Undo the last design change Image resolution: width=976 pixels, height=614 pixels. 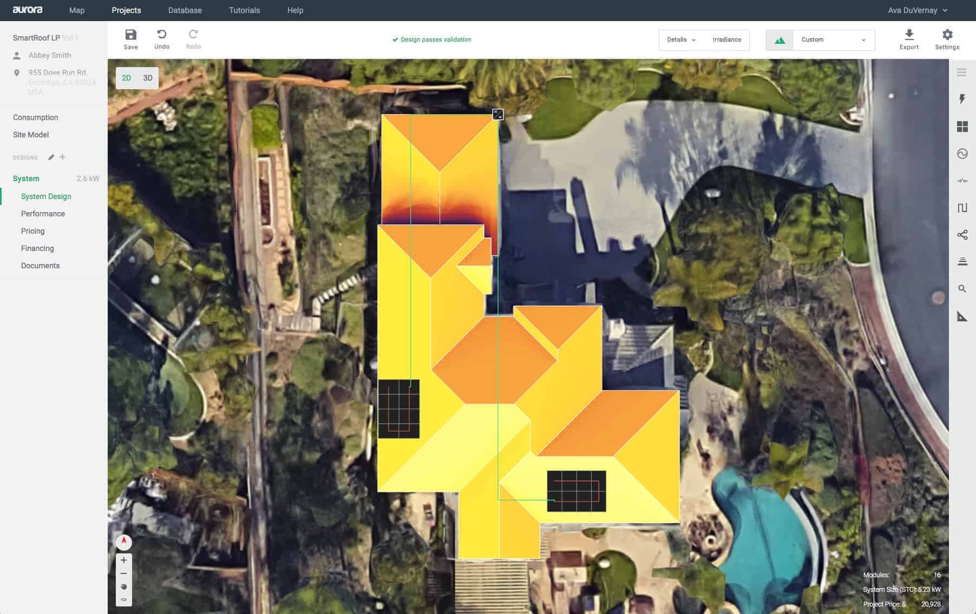point(161,36)
